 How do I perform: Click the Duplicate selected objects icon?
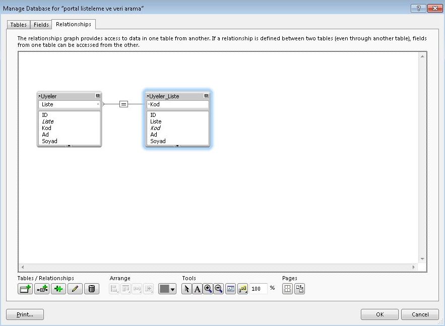pos(58,289)
